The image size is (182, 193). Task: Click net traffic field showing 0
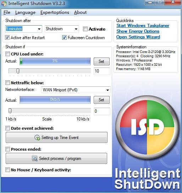(x=102, y=111)
